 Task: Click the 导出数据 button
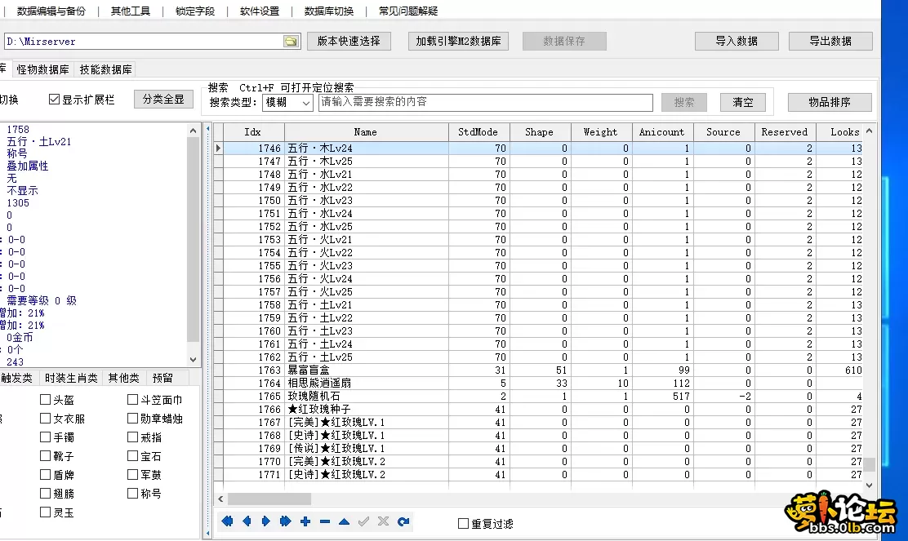(830, 40)
